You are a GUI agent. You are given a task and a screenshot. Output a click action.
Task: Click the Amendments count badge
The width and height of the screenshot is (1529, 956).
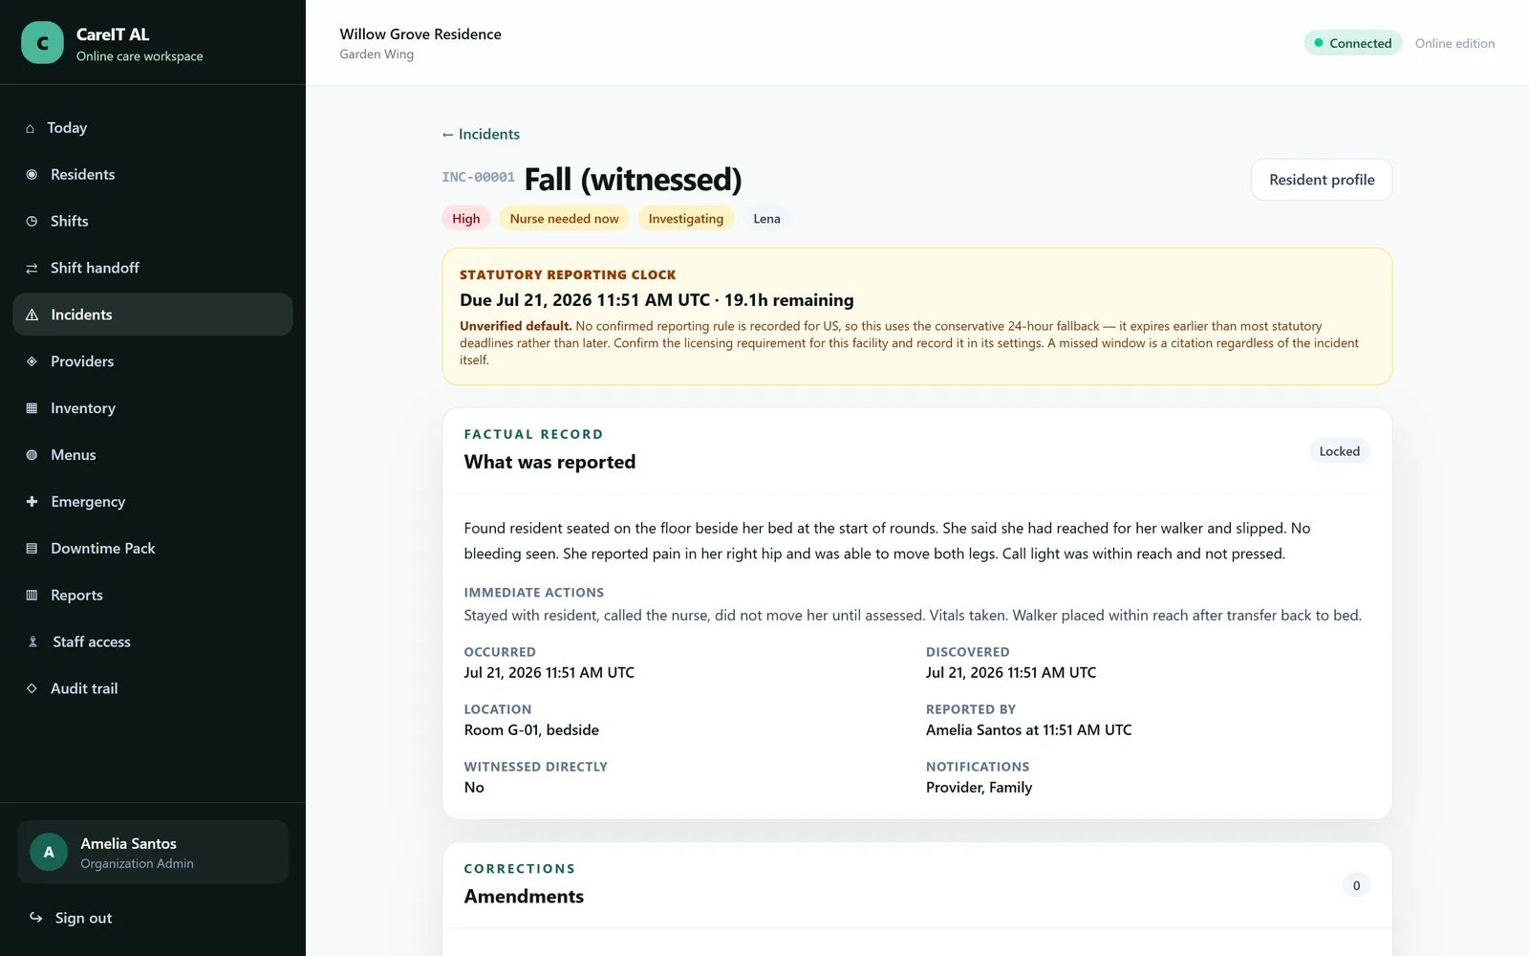[1356, 885]
